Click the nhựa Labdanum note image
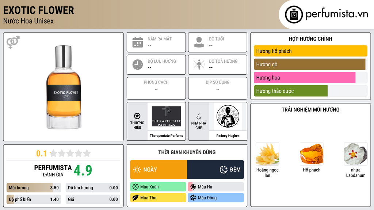The height and width of the screenshot is (210, 374). 356,154
